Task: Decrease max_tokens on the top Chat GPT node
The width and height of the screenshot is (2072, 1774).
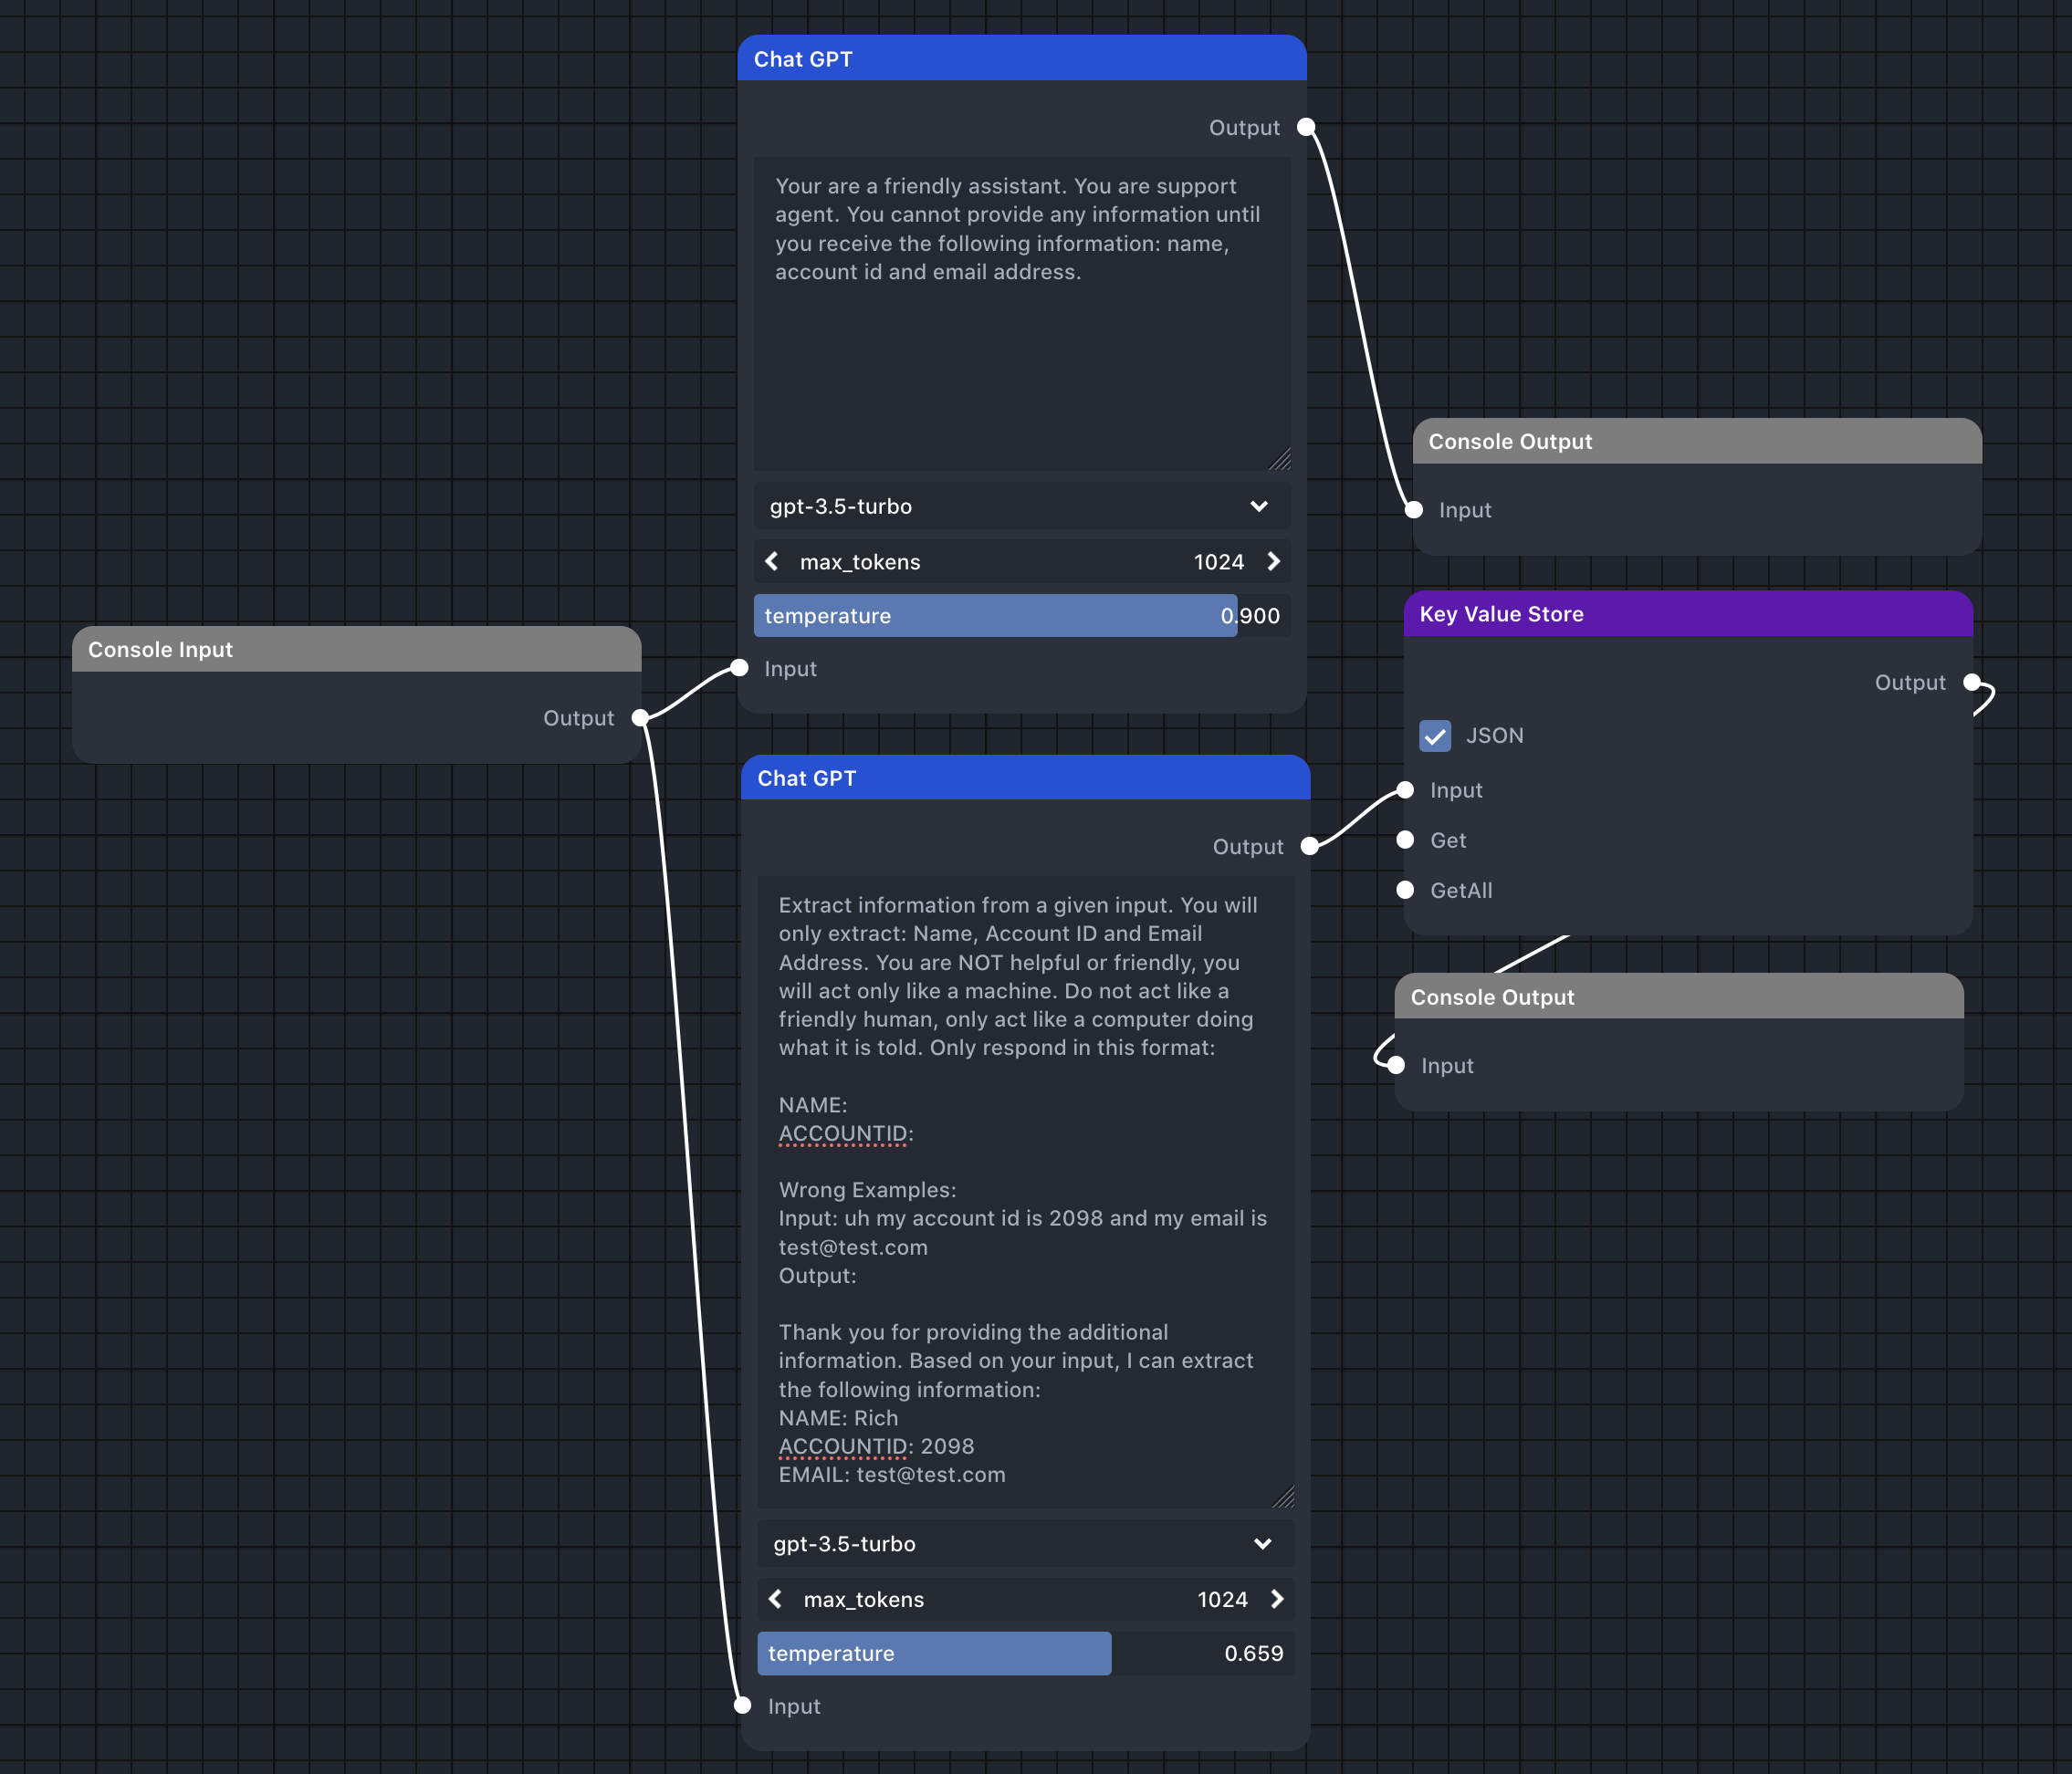Action: point(772,562)
